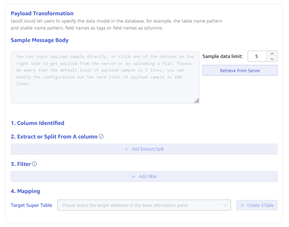Click the textarea resize handle corner
The height and width of the screenshot is (227, 289).
[197, 101]
